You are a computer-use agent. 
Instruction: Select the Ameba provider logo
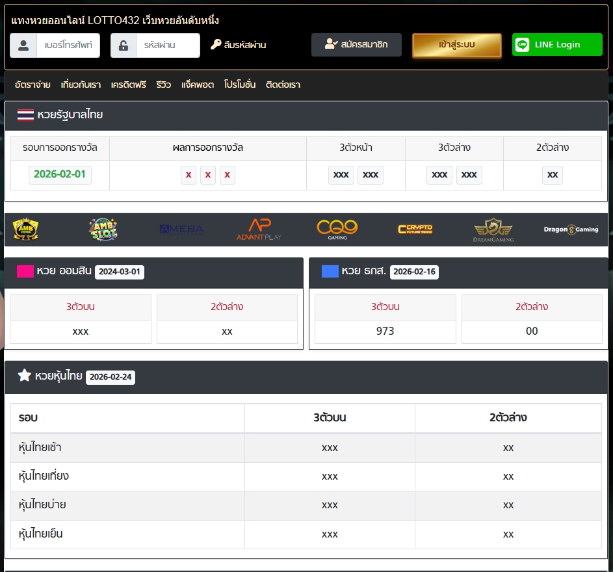pos(181,229)
